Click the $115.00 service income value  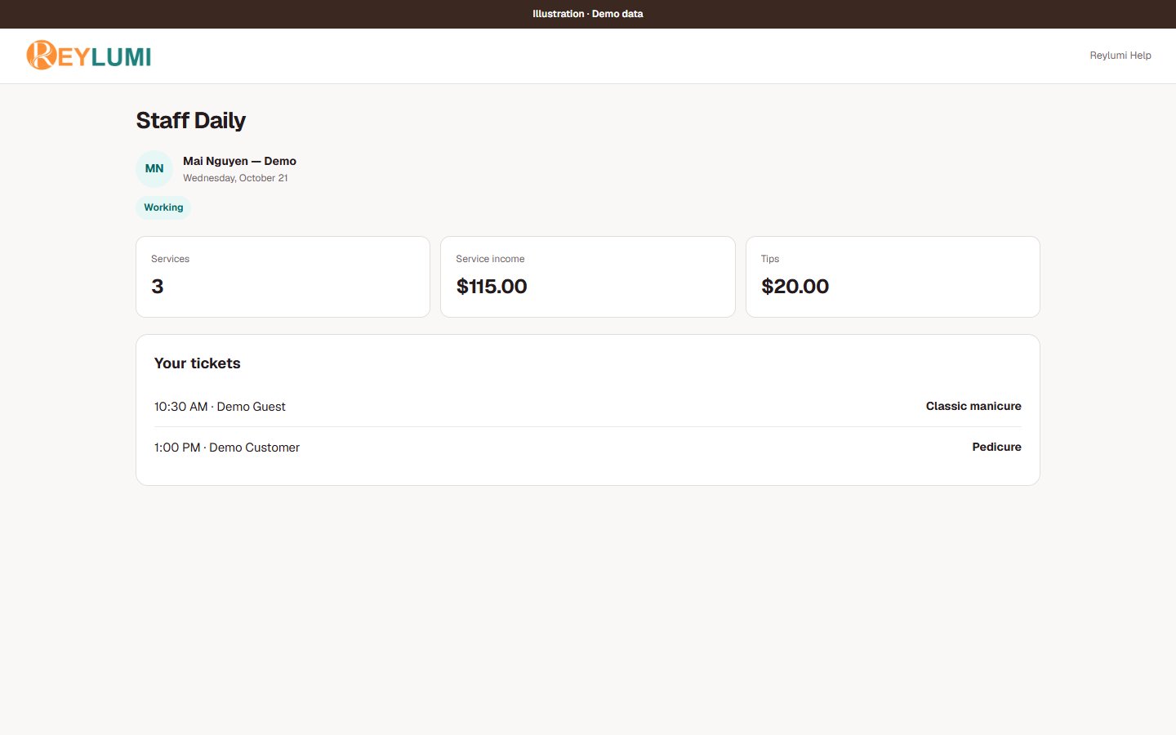(492, 287)
